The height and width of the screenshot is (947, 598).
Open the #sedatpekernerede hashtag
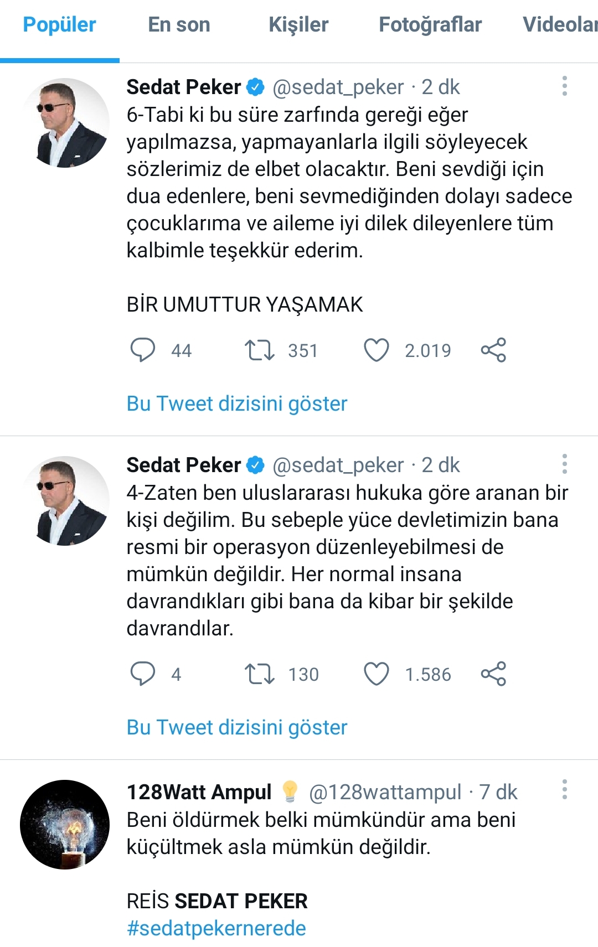point(216,928)
